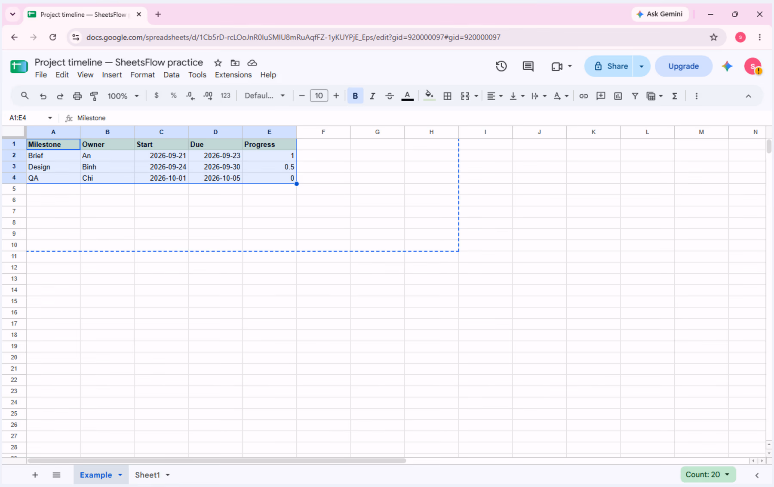The width and height of the screenshot is (774, 487).
Task: Click the Ask Gemini button
Action: pos(660,14)
